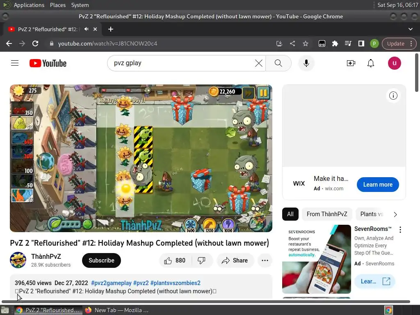
Task: Open the Applications menu
Action: point(29,5)
